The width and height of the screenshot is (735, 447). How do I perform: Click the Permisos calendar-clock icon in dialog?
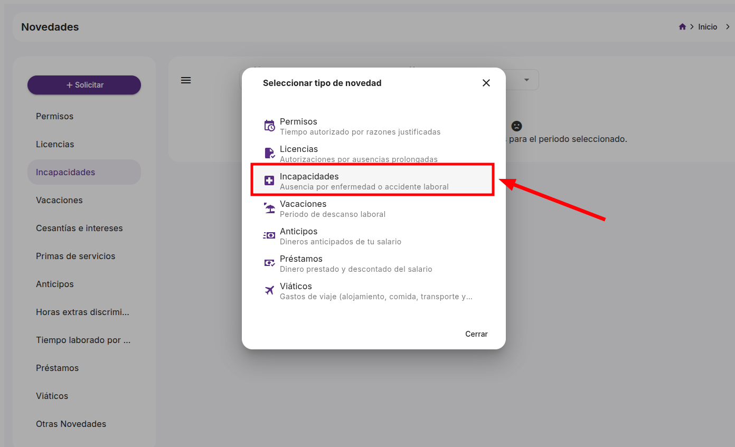pos(269,126)
